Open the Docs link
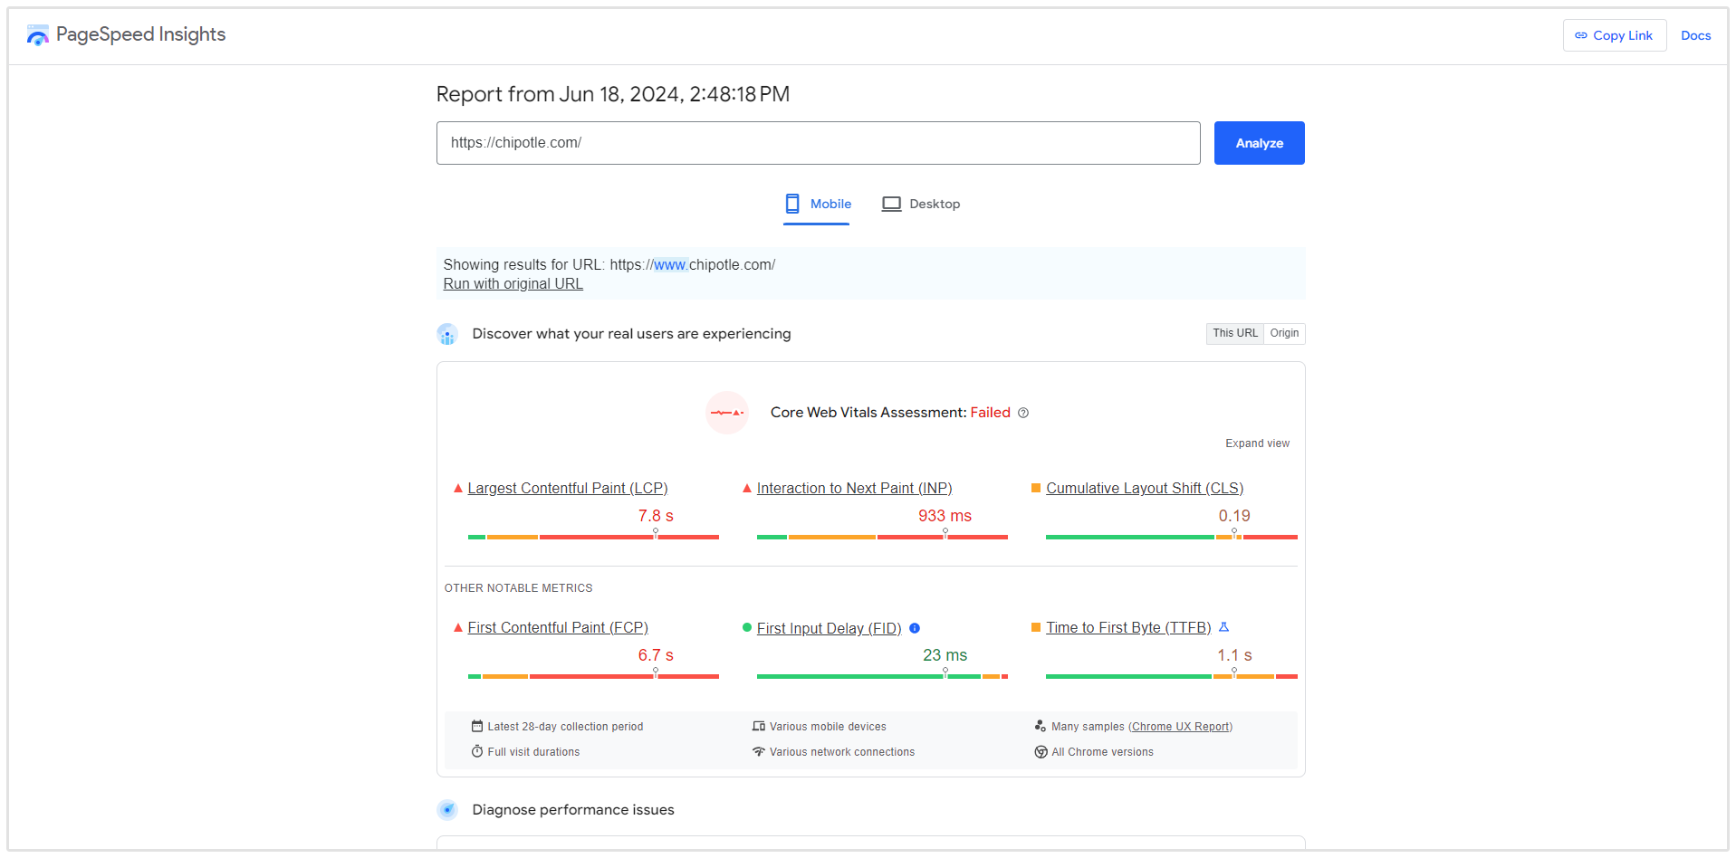Image resolution: width=1736 pixels, height=858 pixels. pos(1695,35)
